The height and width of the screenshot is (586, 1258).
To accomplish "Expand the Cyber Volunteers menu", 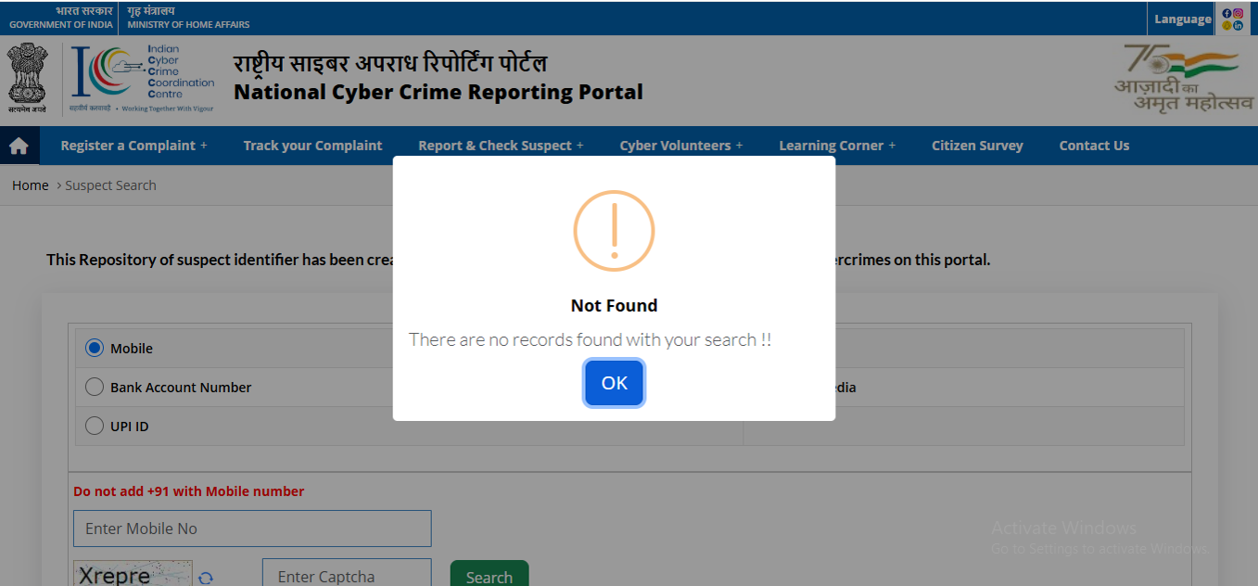I will point(680,146).
